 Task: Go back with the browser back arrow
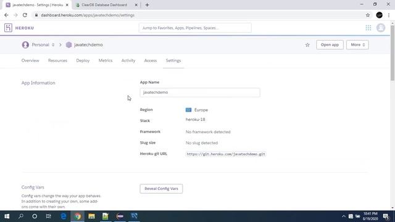point(6,15)
